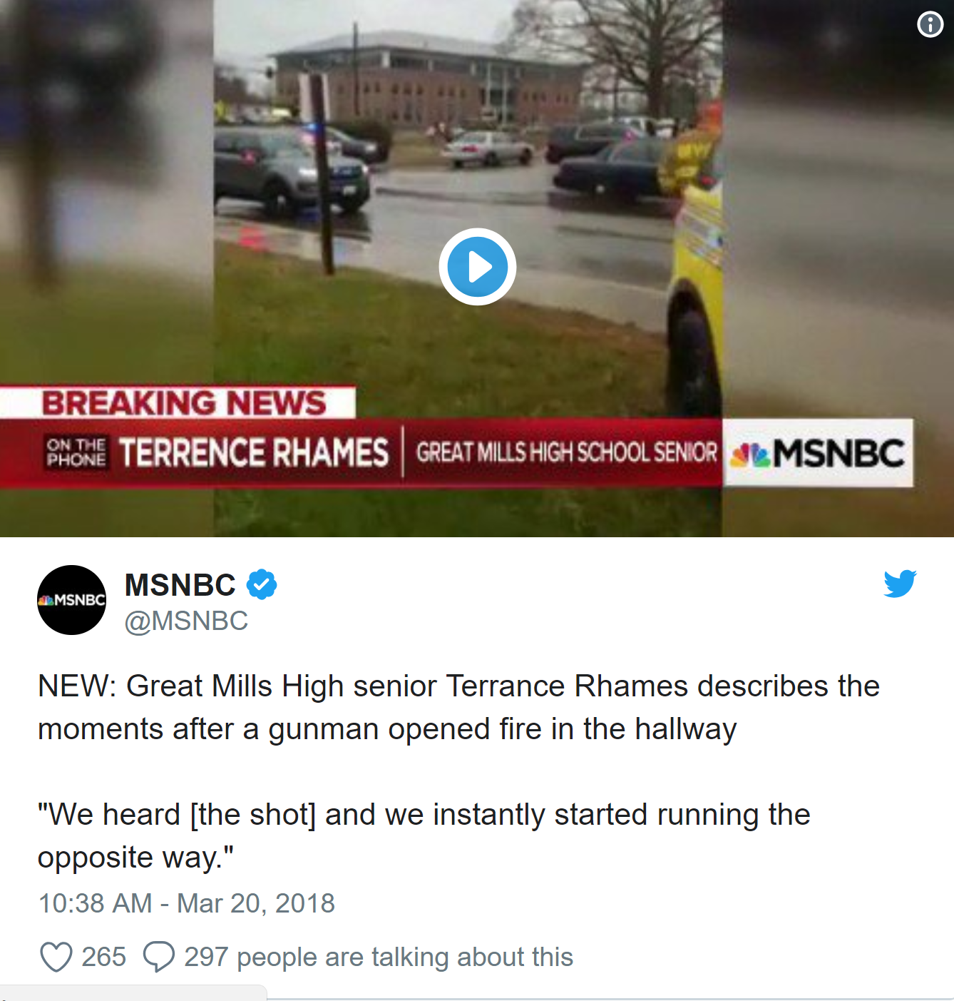Image resolution: width=954 pixels, height=1001 pixels.
Task: Click the ON THE PHONE label in the video
Action: (76, 452)
